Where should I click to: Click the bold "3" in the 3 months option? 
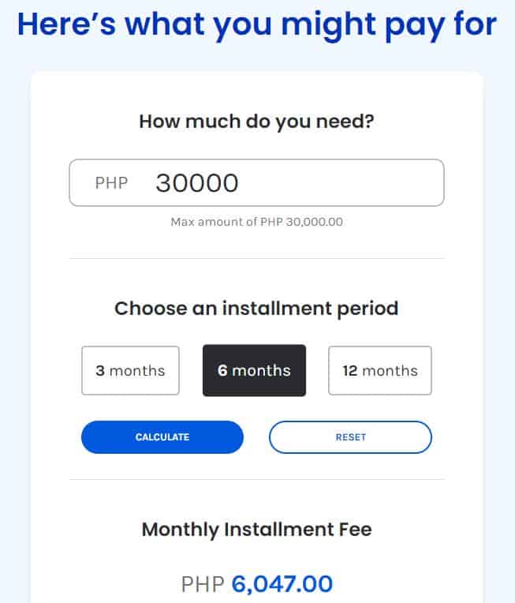point(100,370)
